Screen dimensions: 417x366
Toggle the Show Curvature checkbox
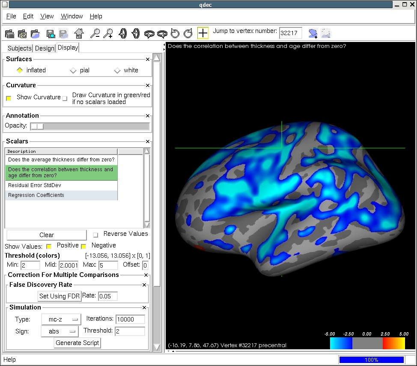pos(9,98)
